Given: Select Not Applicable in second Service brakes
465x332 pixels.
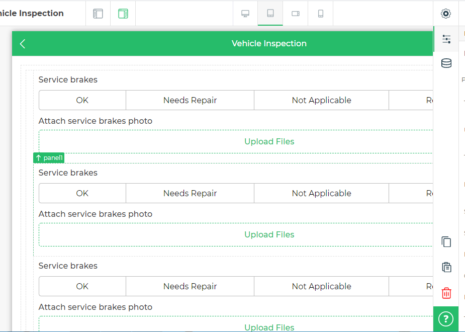Looking at the screenshot, I should click(321, 193).
